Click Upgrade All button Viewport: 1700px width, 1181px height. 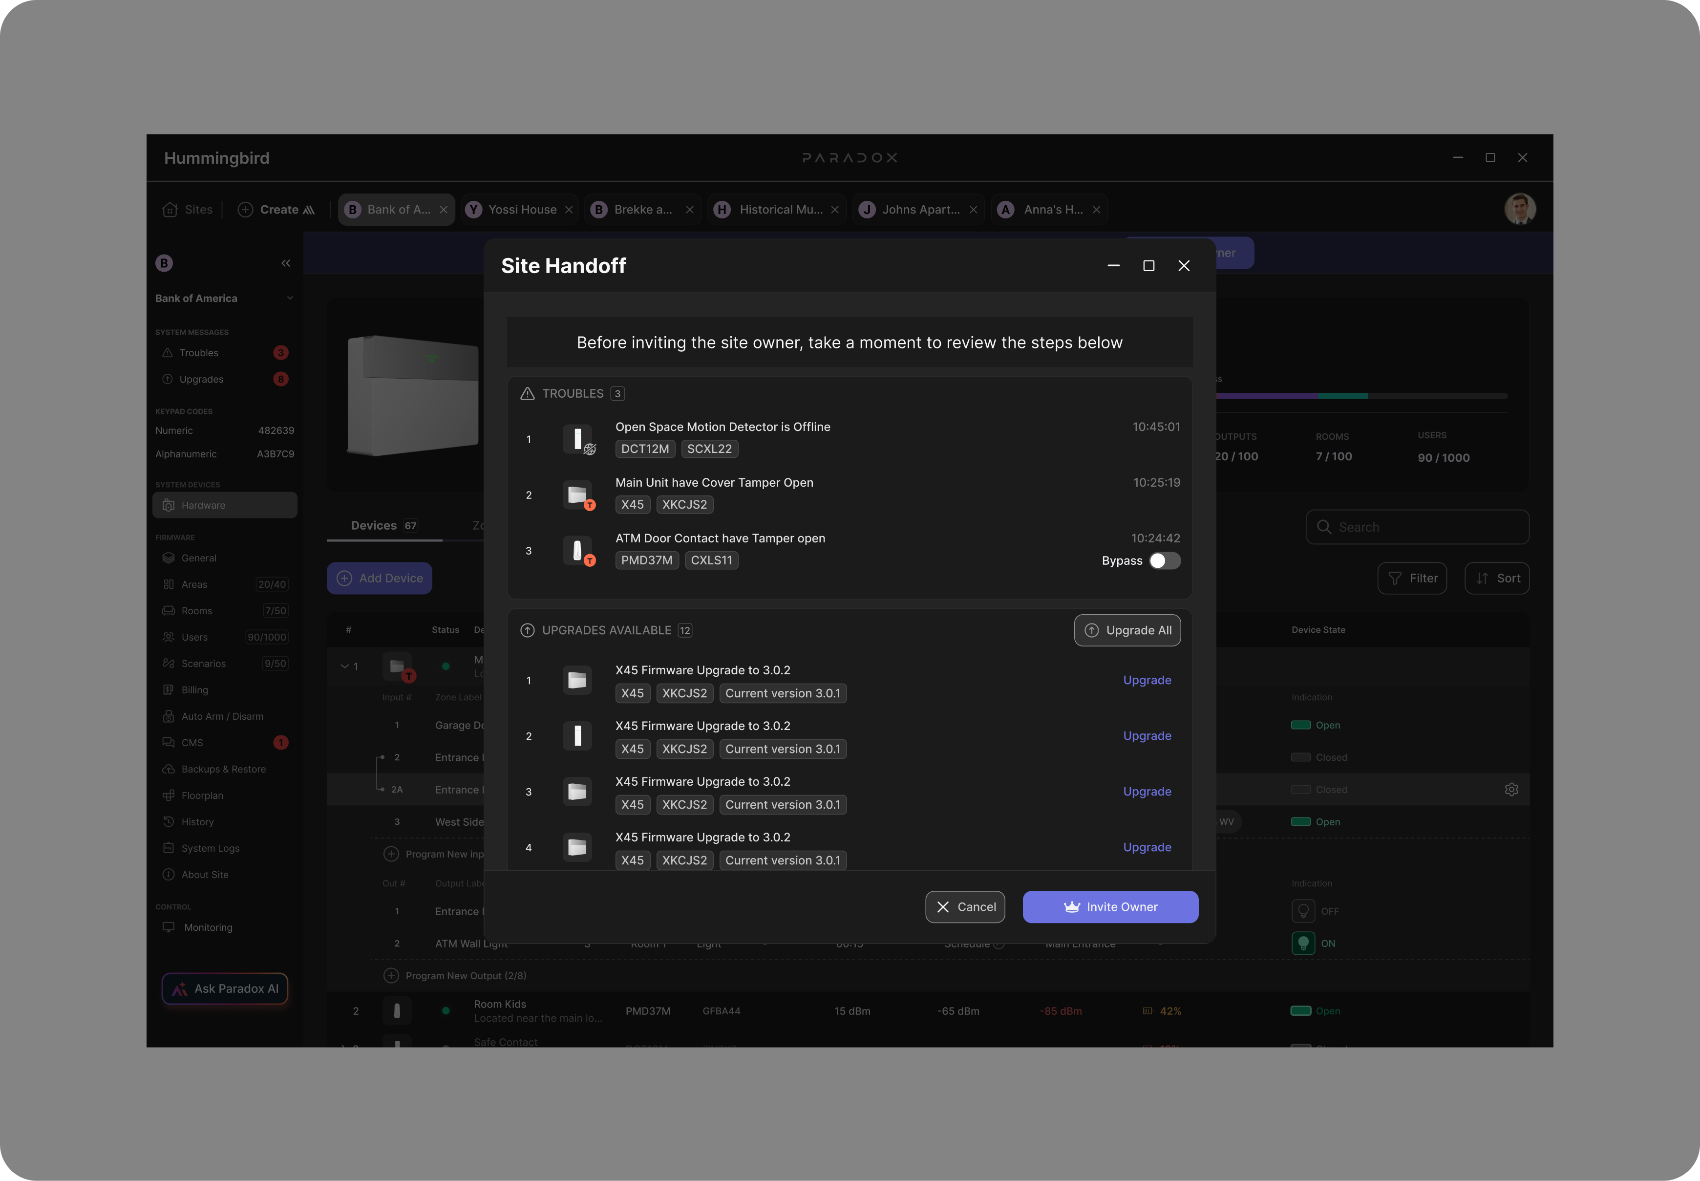click(x=1127, y=630)
